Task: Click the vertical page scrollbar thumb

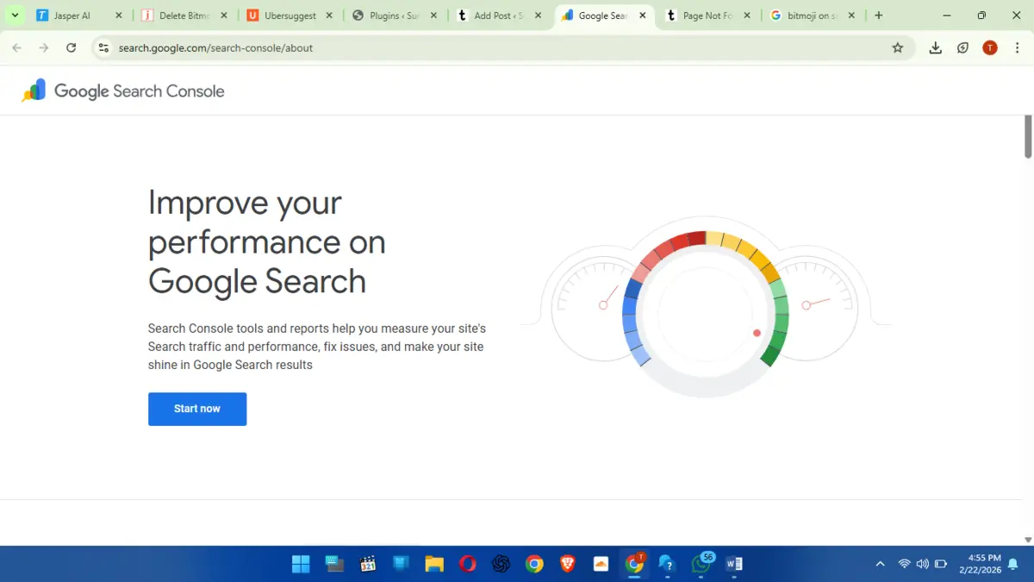Action: point(1028,135)
